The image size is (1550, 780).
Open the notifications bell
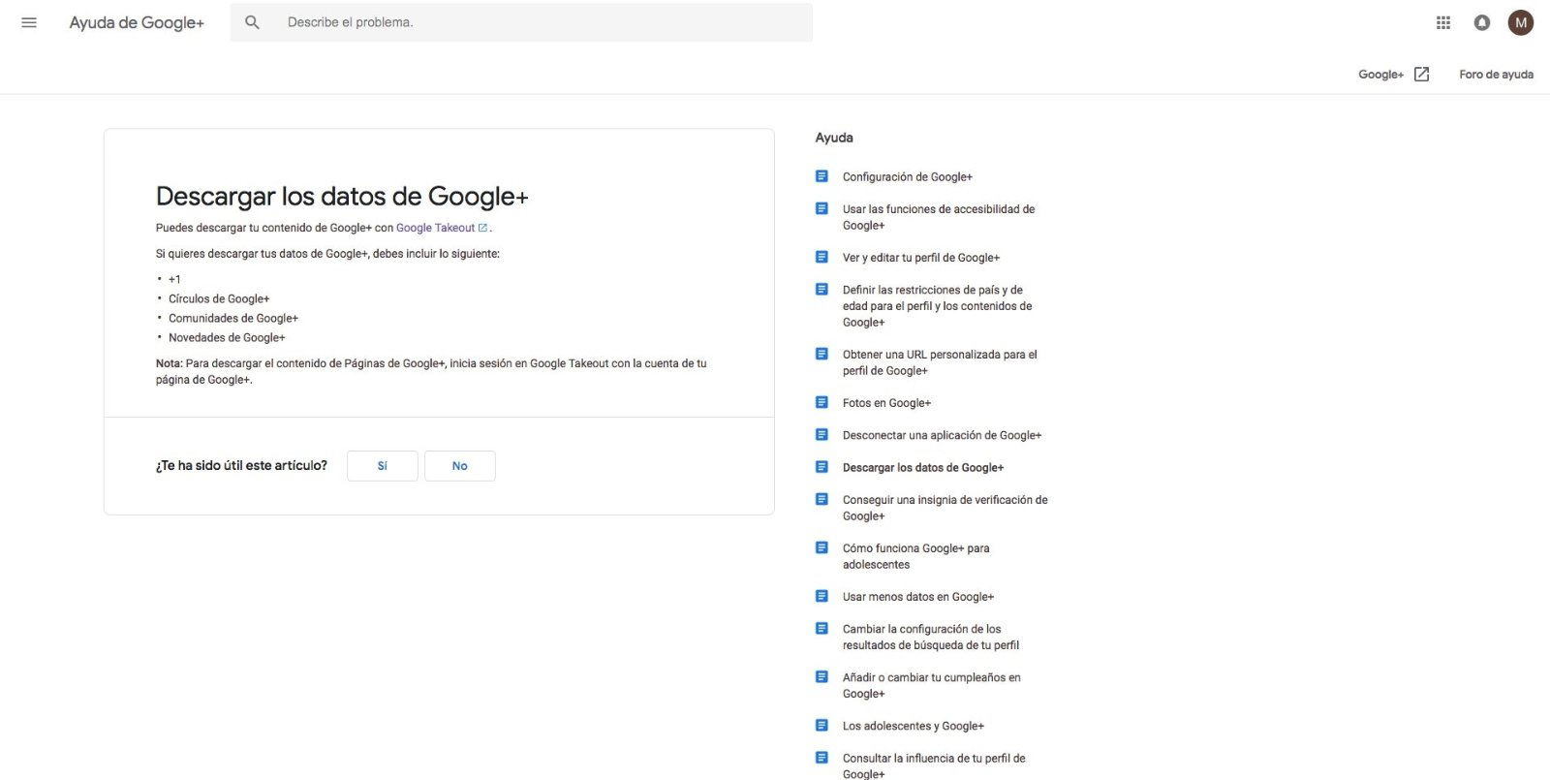[x=1482, y=22]
